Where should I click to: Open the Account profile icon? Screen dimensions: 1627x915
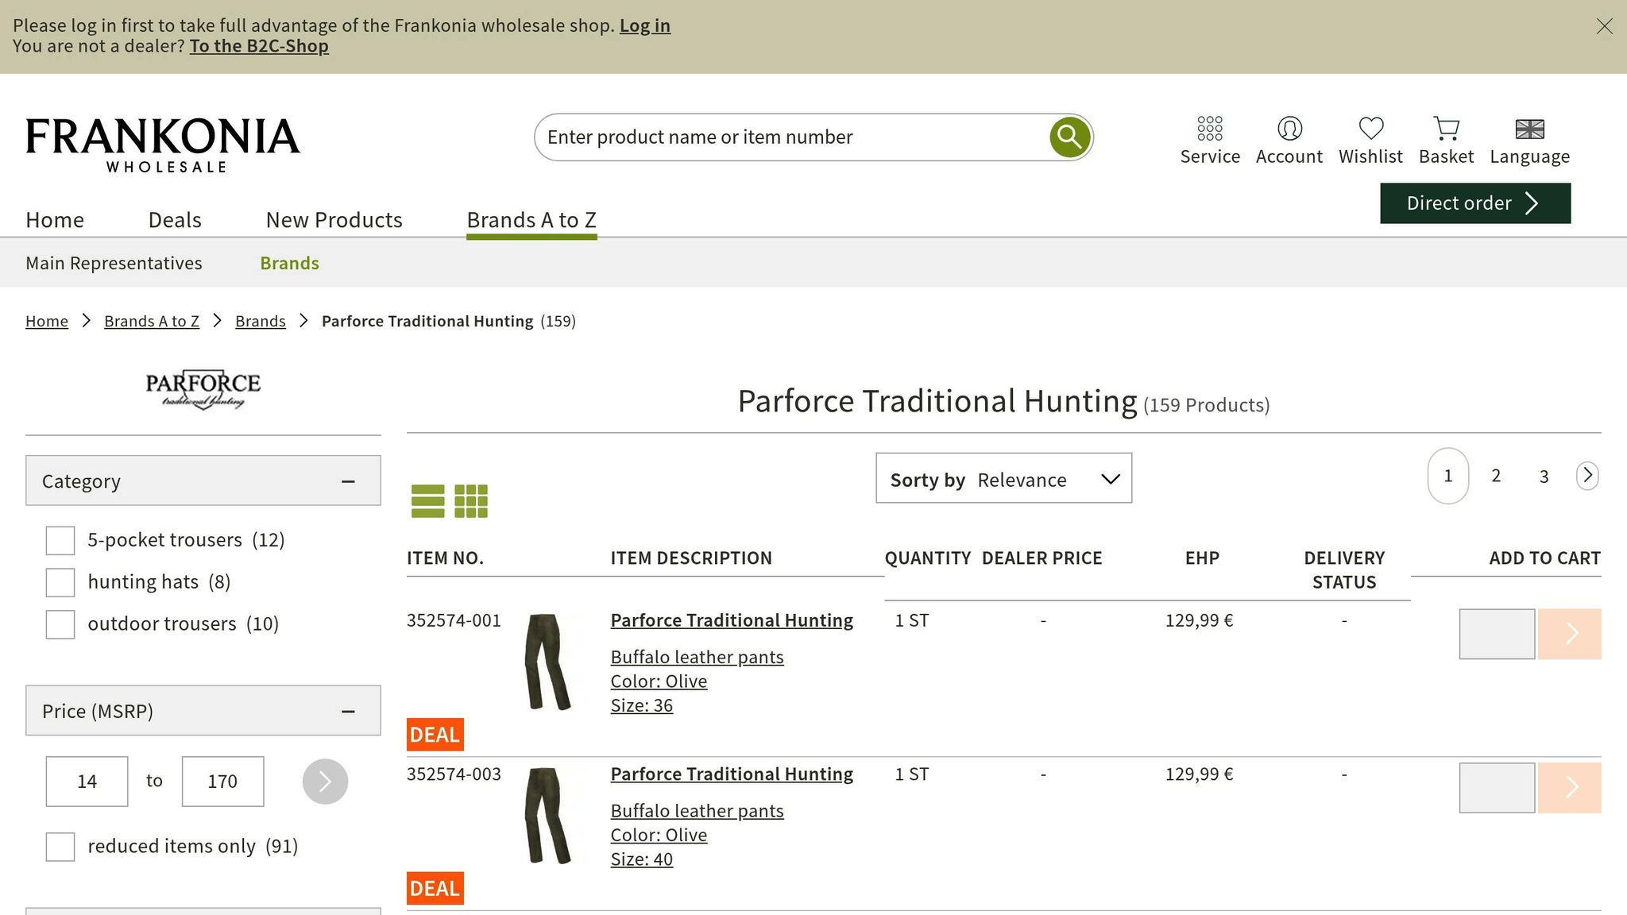(1289, 129)
